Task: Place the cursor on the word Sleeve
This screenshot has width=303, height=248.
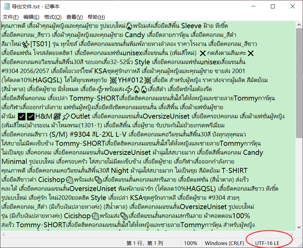Action: click(191, 26)
